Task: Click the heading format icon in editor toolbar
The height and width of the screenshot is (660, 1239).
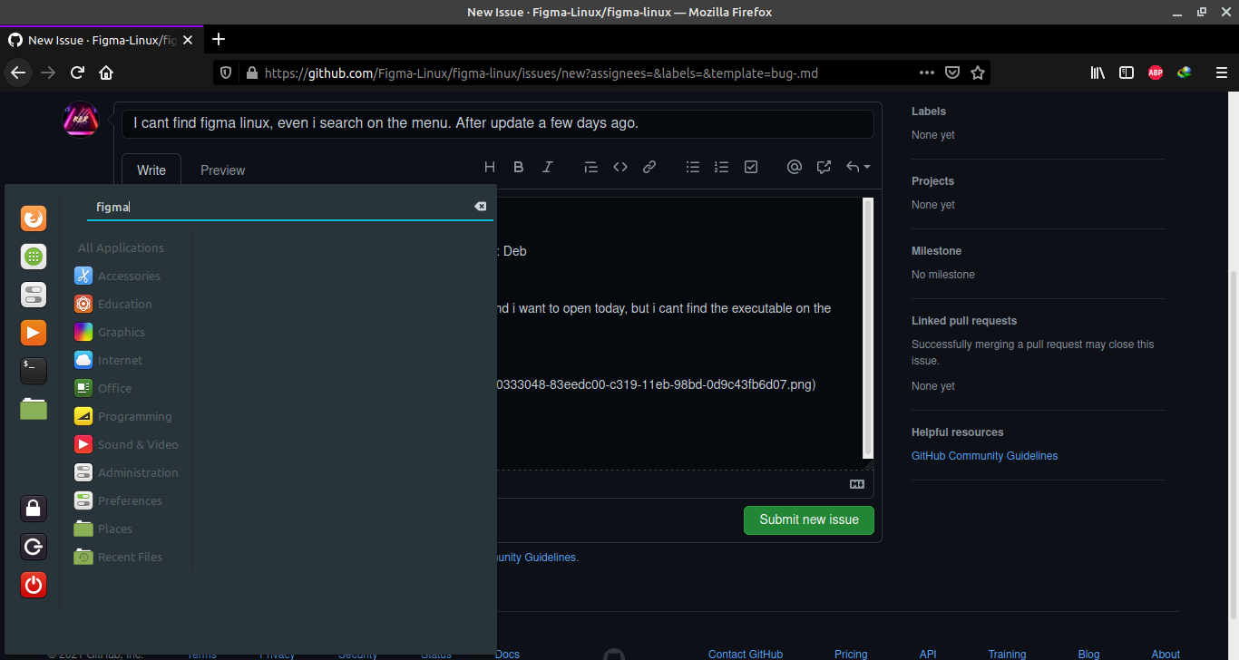Action: tap(490, 167)
